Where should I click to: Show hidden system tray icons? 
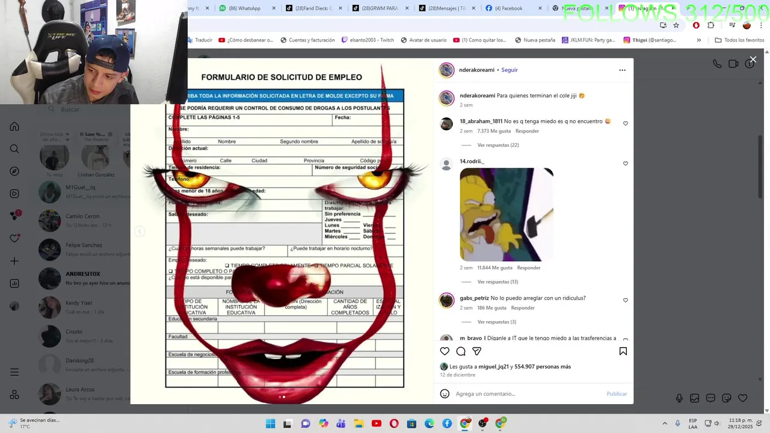click(x=665, y=423)
